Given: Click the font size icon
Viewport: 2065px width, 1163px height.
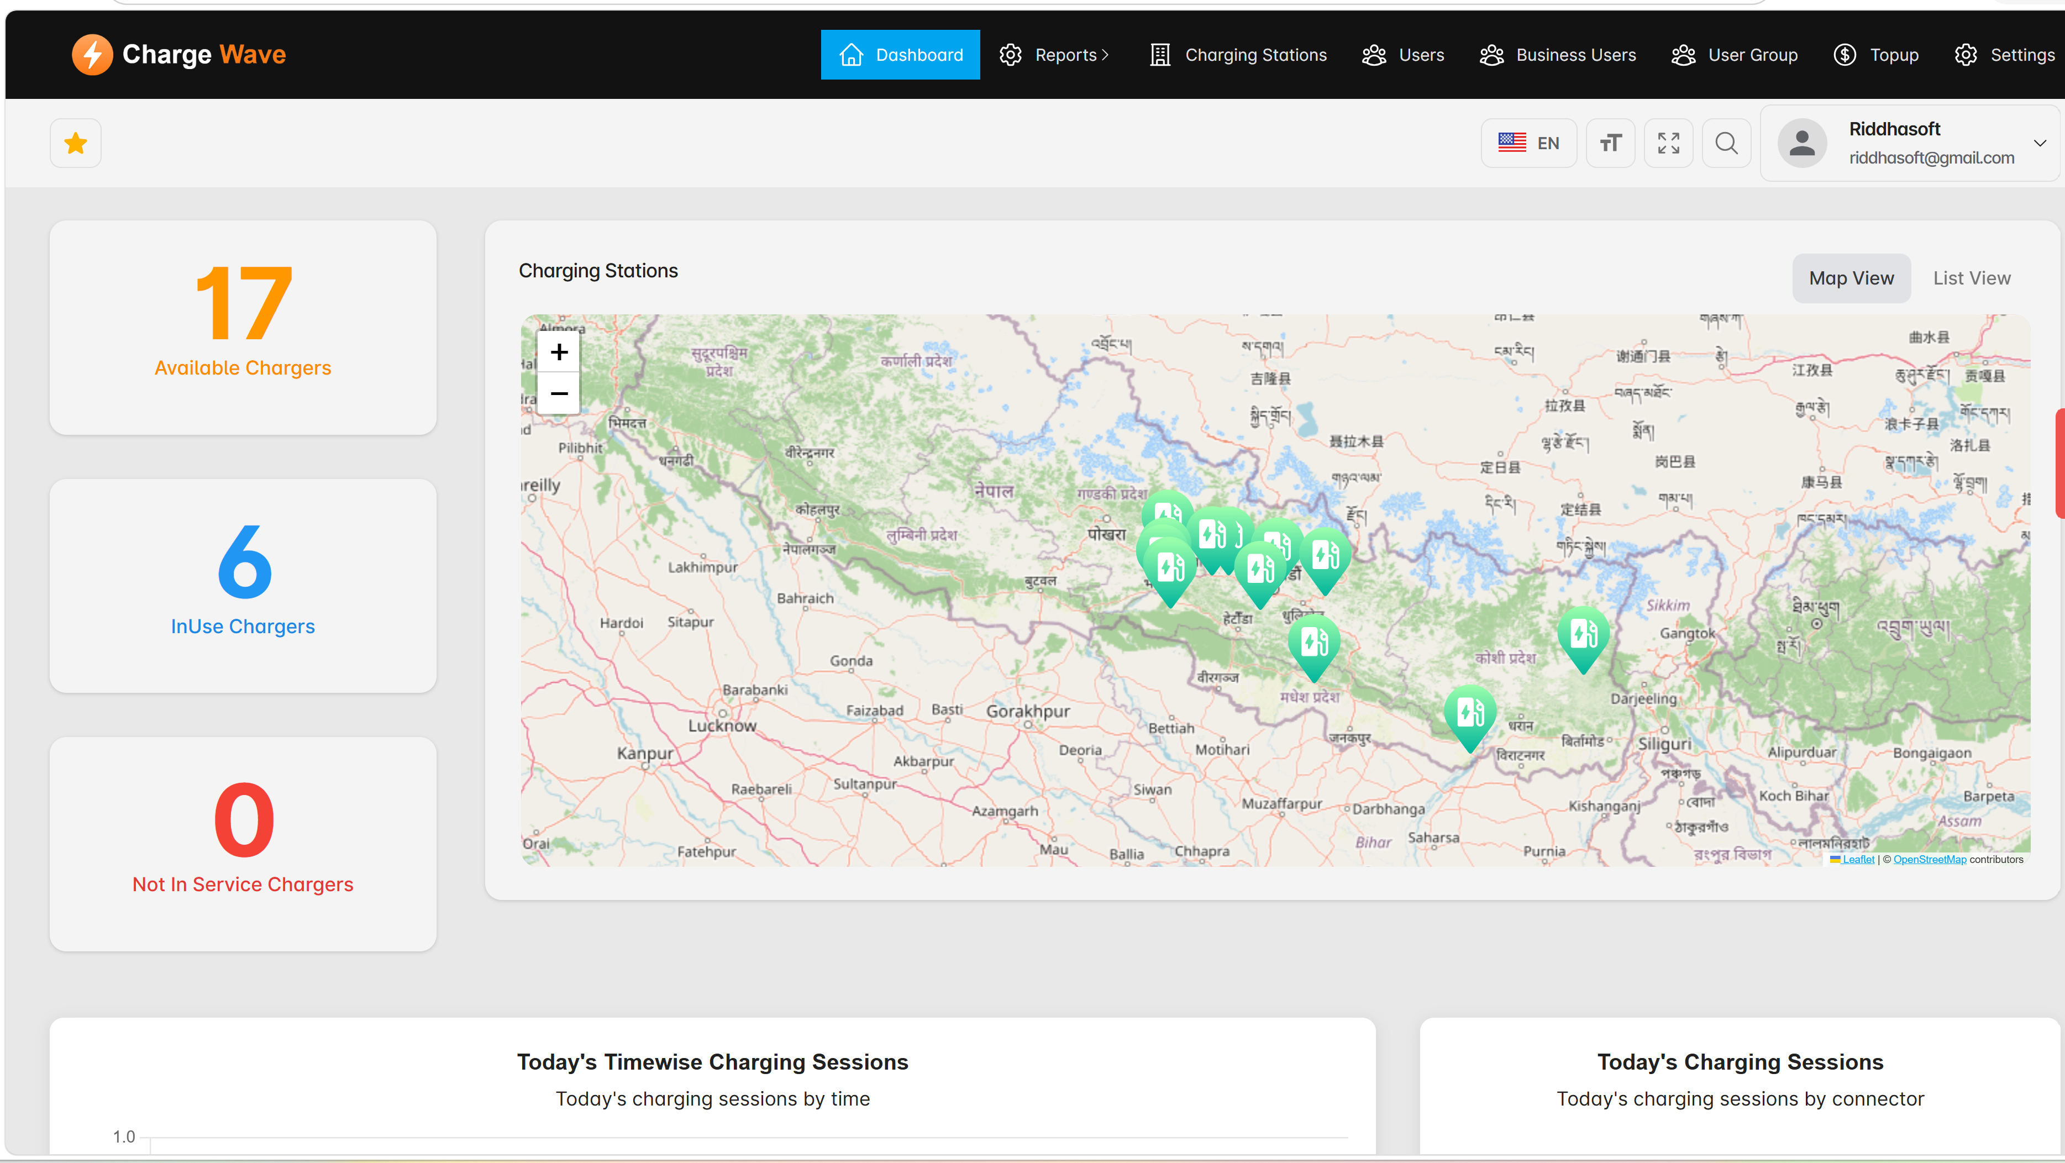Looking at the screenshot, I should (x=1610, y=143).
